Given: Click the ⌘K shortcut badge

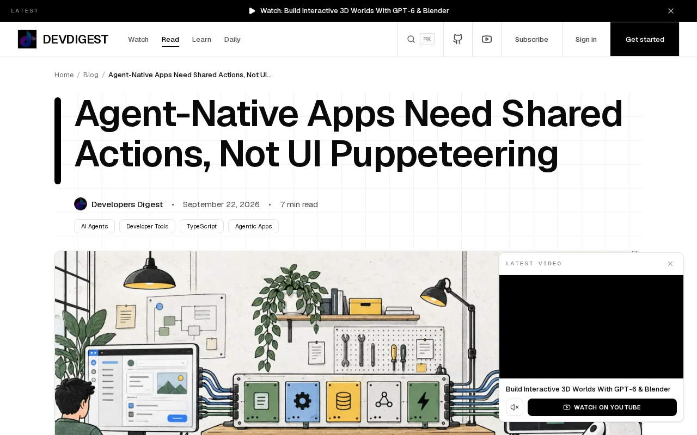Looking at the screenshot, I should point(427,39).
